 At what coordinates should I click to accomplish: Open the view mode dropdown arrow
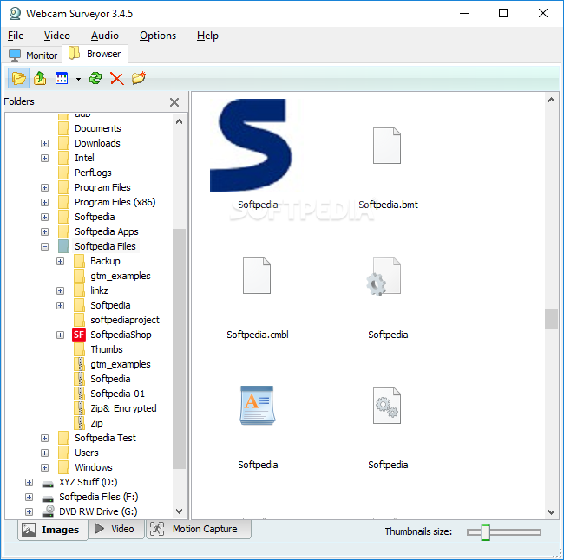[78, 79]
